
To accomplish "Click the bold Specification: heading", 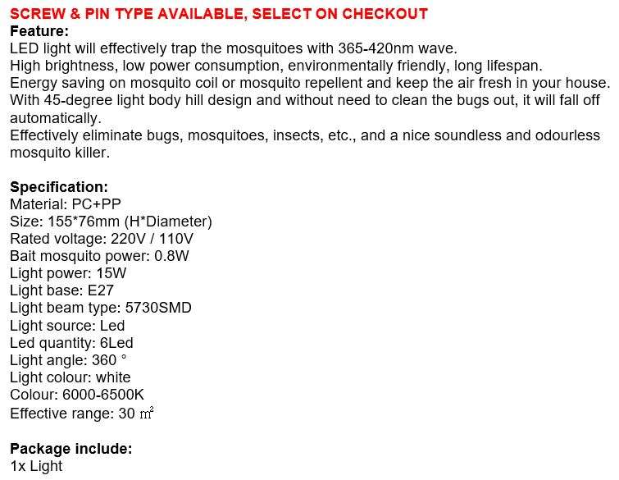I will pos(59,187).
